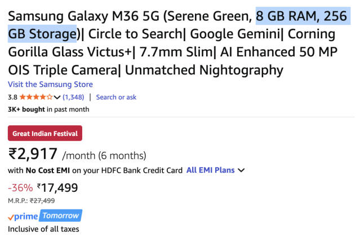Click the star rating icons
360x237 pixels.
point(35,97)
